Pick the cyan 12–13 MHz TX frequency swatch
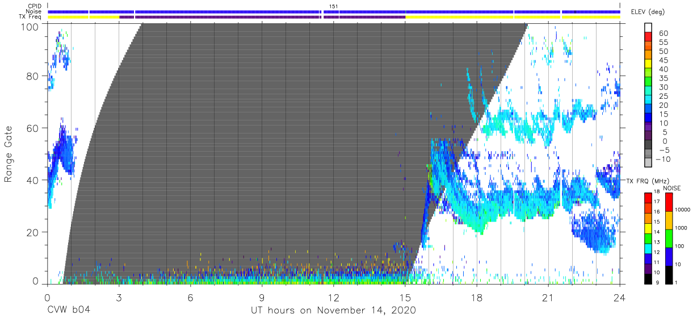 [x=649, y=248]
